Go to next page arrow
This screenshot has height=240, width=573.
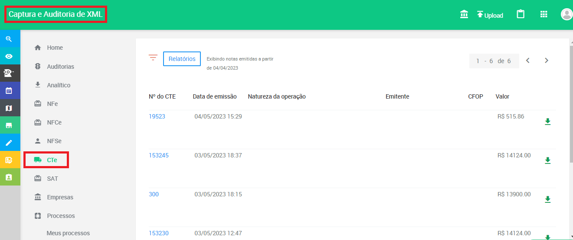tap(547, 61)
